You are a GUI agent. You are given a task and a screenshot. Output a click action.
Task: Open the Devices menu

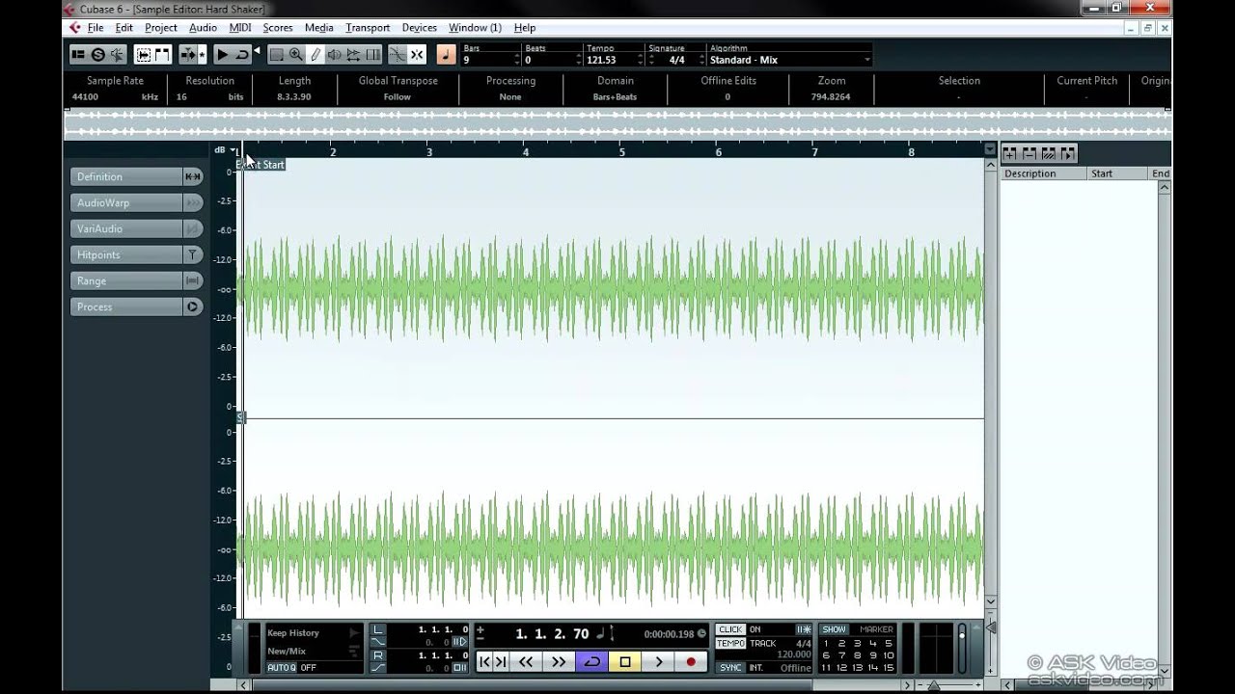pos(420,28)
